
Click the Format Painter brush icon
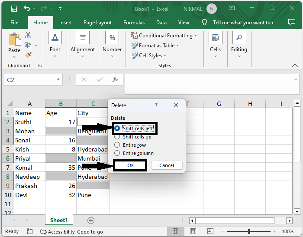click(x=28, y=55)
